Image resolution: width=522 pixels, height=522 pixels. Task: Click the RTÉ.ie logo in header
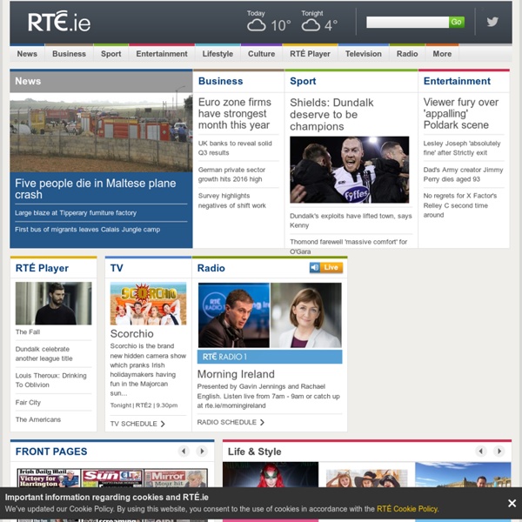coord(59,22)
